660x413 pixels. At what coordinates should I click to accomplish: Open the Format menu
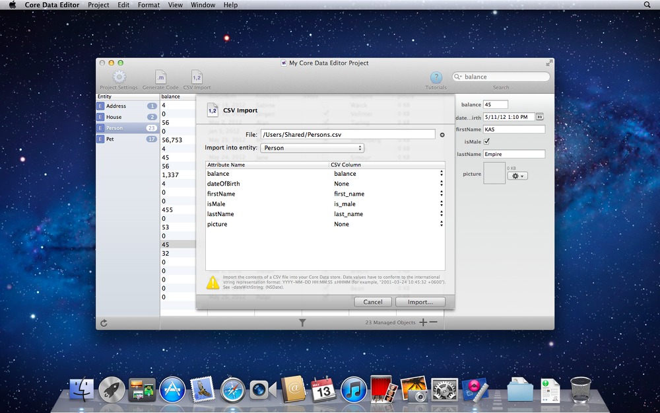[148, 5]
